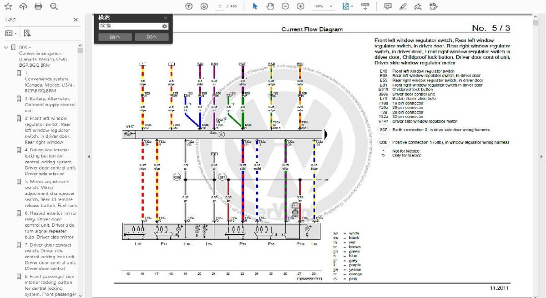Viewport: 546px width, 298px height.
Task: Click the page number field
Action: (221, 6)
